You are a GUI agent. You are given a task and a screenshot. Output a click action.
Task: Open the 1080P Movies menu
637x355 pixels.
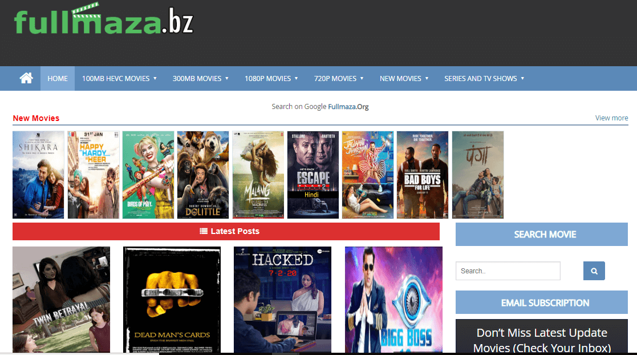click(267, 79)
